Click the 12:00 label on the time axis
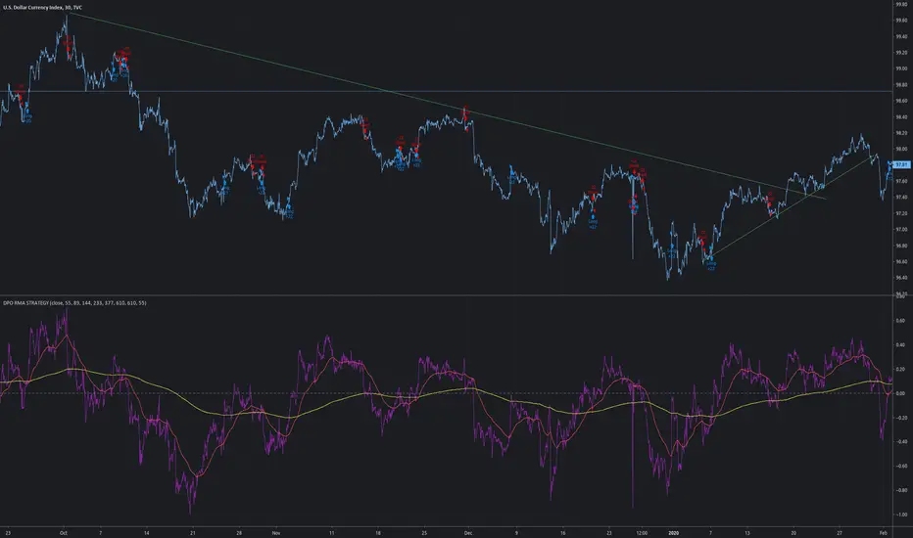 [x=642, y=533]
